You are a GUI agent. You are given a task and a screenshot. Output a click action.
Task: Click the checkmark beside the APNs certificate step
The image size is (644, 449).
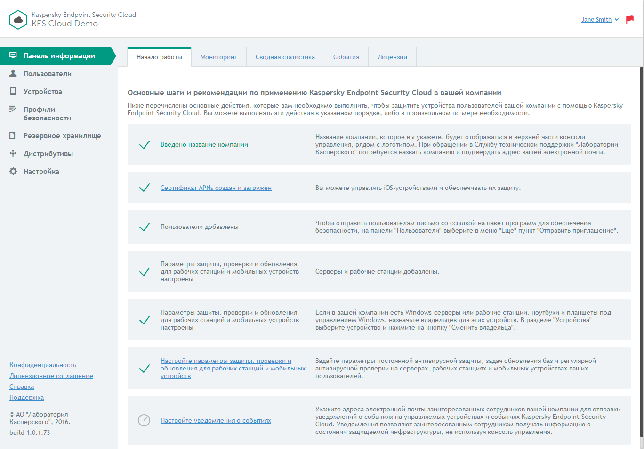point(145,188)
